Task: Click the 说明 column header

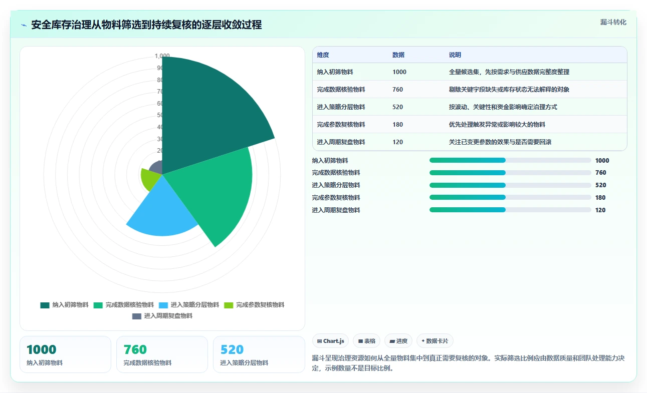Action: pyautogui.click(x=455, y=55)
